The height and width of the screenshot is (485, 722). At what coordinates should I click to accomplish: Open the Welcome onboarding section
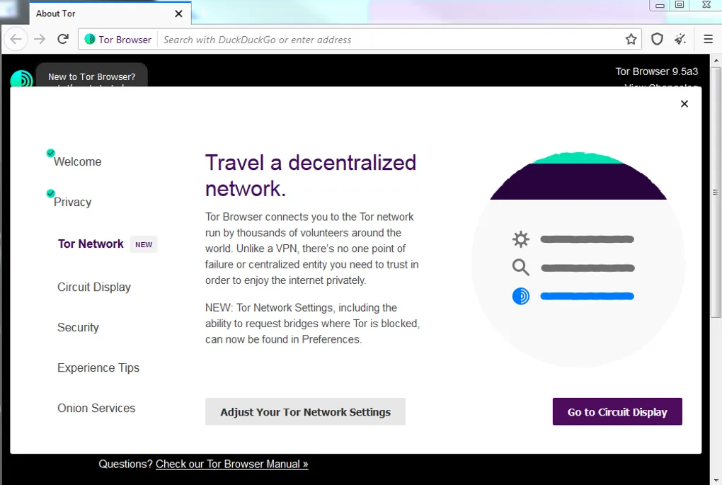click(x=77, y=161)
